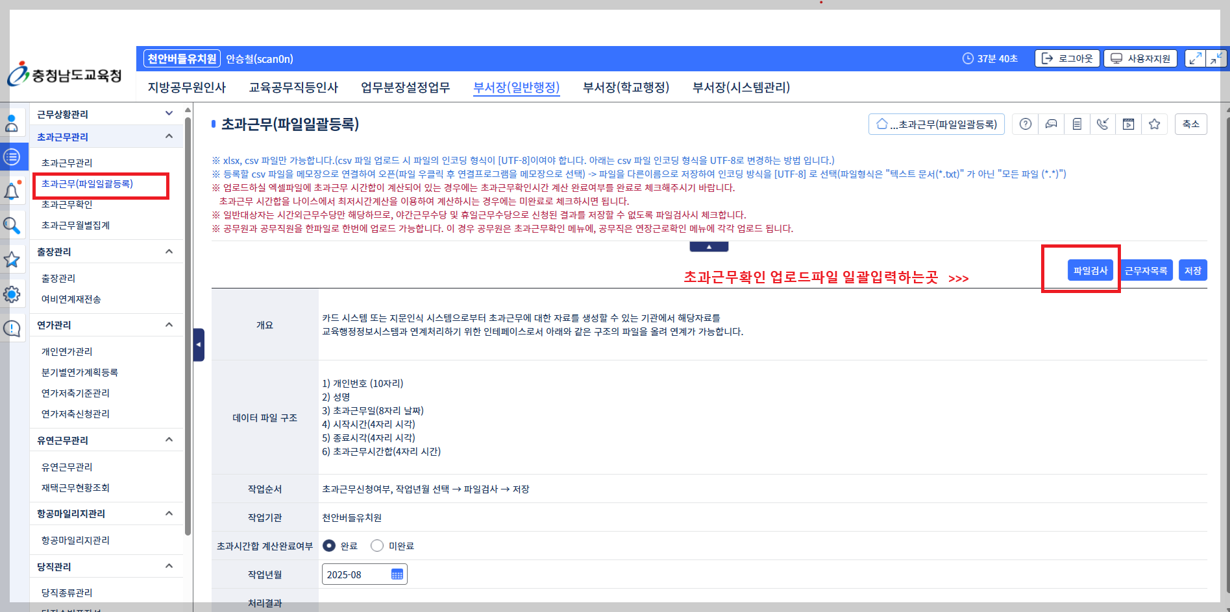1230x612 pixels.
Task: Click the 천안버들유치원 institution label
Action: pos(182,58)
